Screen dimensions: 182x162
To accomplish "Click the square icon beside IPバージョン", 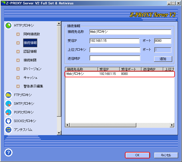I will pos(18,69).
